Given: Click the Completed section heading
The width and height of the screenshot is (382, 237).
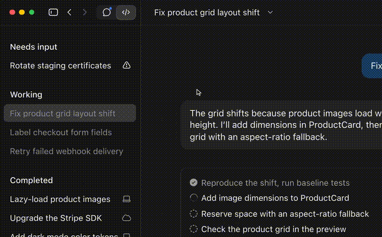Looking at the screenshot, I should (x=32, y=180).
